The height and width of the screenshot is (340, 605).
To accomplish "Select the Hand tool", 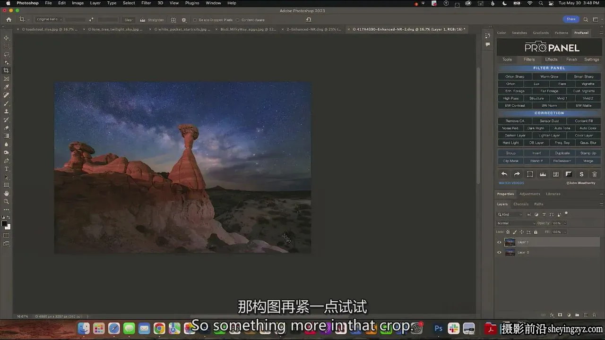I will click(x=6, y=193).
